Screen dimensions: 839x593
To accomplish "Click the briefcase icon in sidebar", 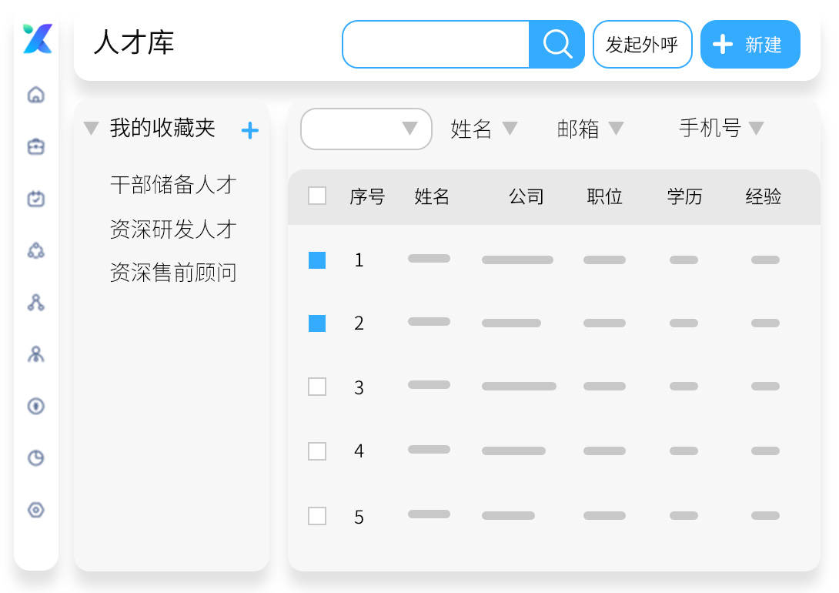I will tap(36, 146).
